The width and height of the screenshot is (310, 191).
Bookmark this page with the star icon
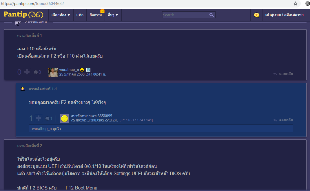point(296,3)
